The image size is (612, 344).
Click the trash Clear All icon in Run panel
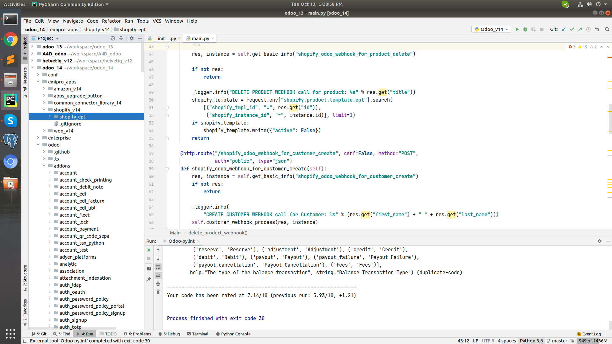click(x=158, y=292)
